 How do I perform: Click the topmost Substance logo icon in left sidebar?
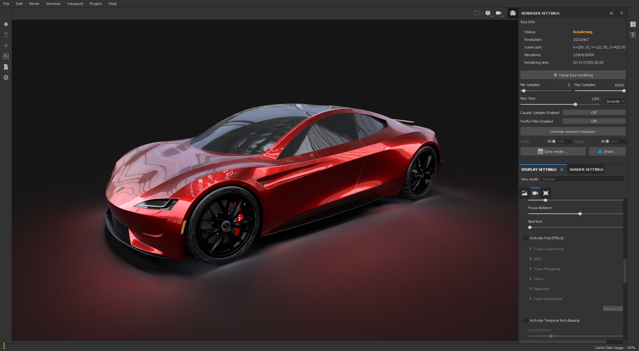(6, 24)
